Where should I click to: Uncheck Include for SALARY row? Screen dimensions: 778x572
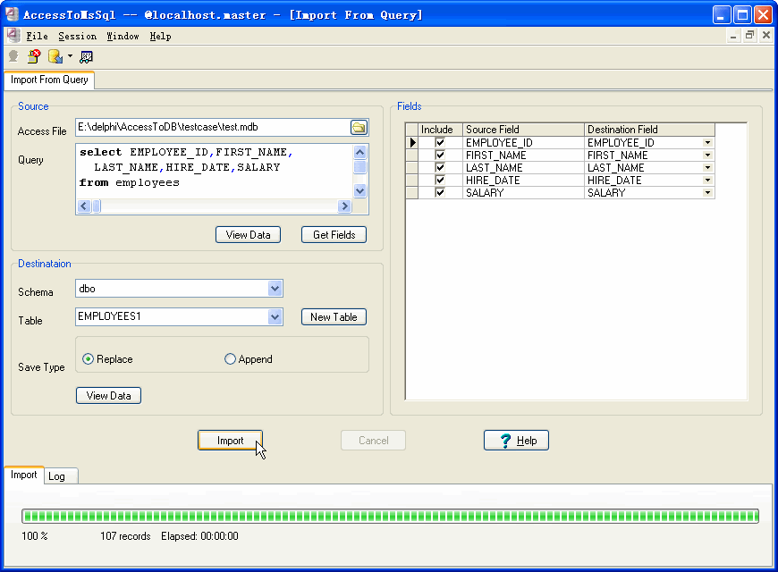coord(440,192)
